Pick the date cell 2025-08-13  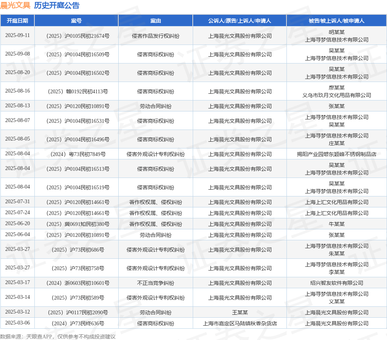pyautogui.click(x=17, y=106)
